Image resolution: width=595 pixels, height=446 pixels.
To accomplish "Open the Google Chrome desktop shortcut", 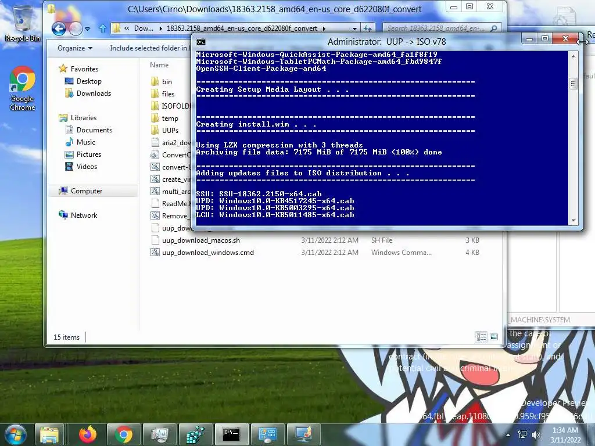I will point(23,88).
